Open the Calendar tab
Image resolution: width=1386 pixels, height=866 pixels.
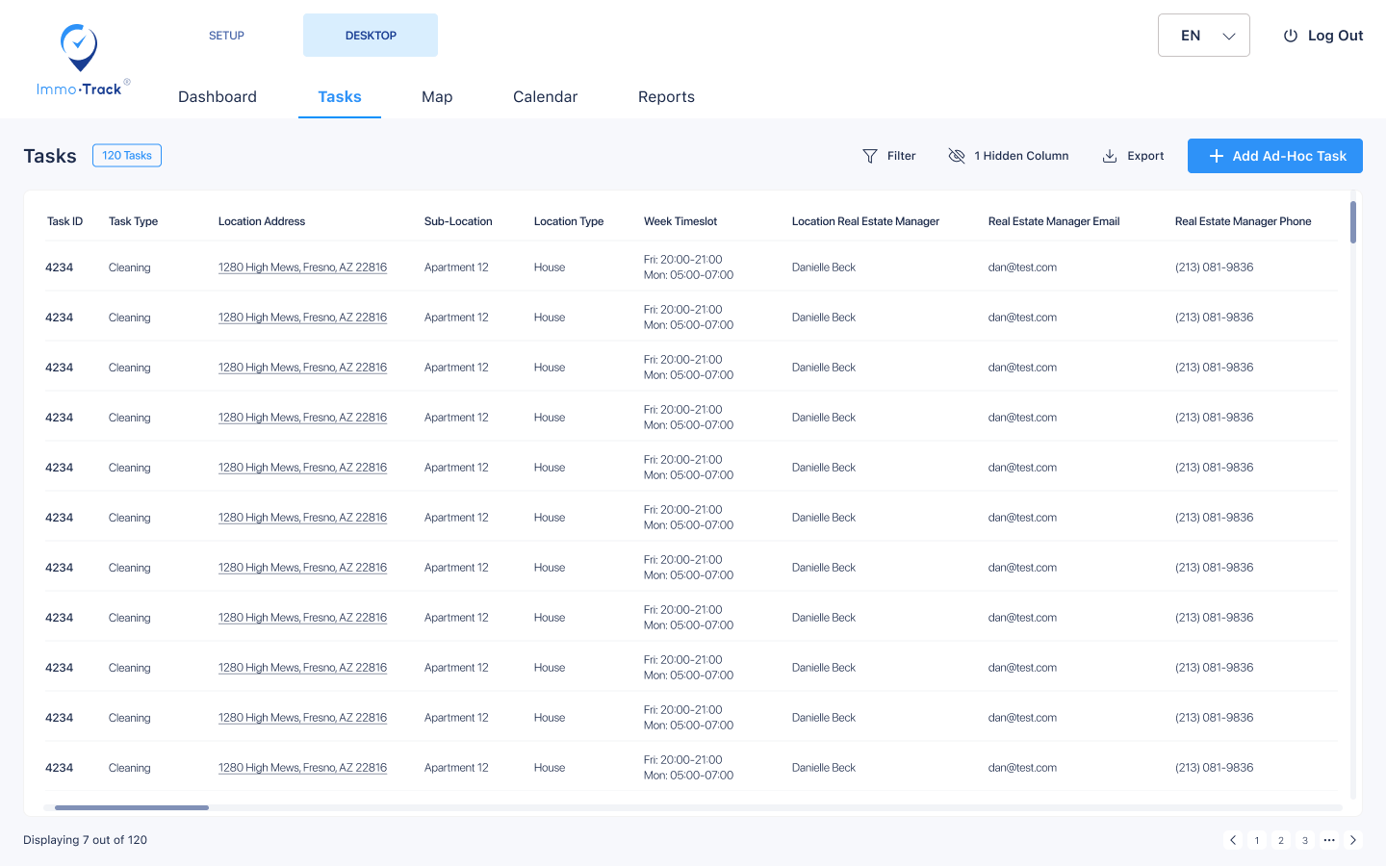click(546, 96)
